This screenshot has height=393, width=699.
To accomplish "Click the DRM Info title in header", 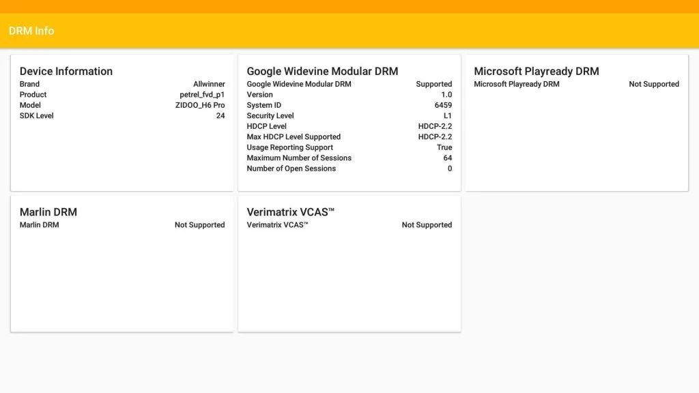I will pyautogui.click(x=31, y=31).
